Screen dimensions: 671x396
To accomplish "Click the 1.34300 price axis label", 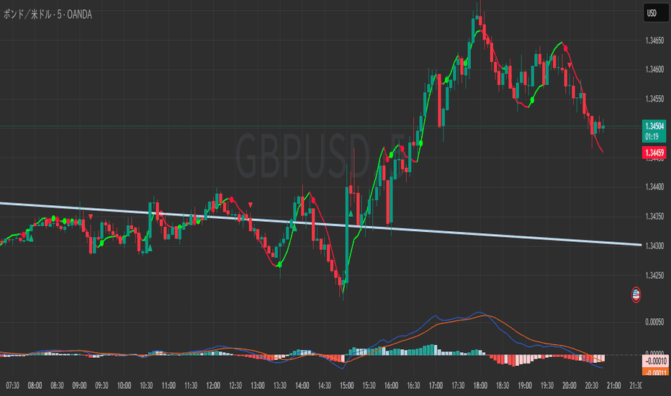I will pos(654,246).
